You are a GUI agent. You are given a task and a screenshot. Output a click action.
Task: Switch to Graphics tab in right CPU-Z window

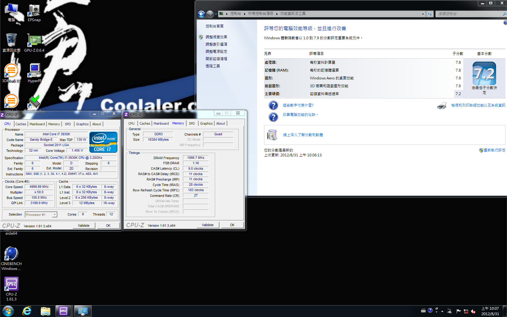pyautogui.click(x=206, y=123)
